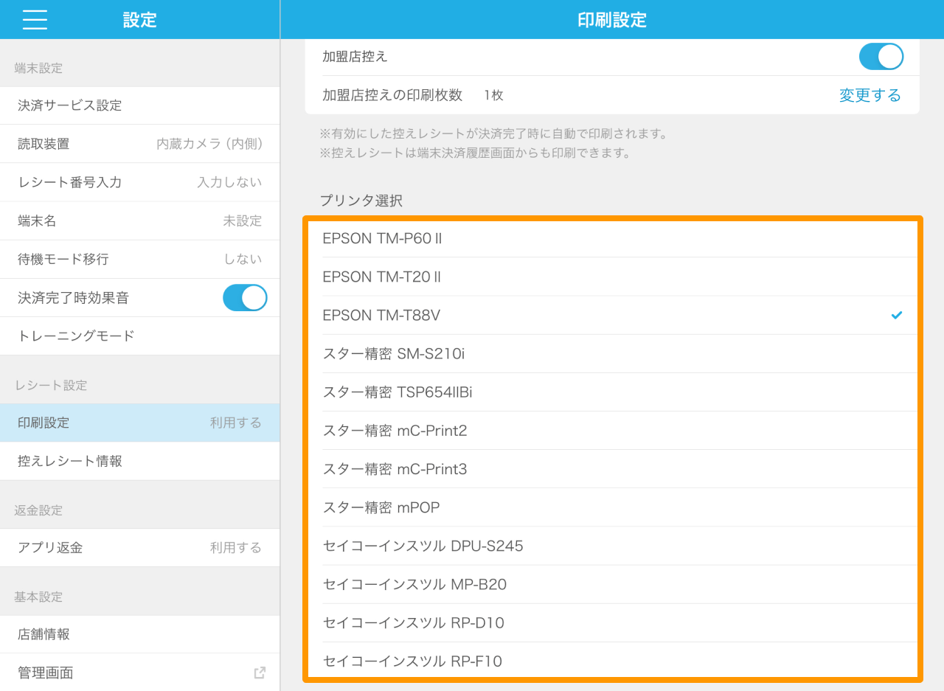
Task: Open the 管理画面 entry
Action: tap(140, 673)
